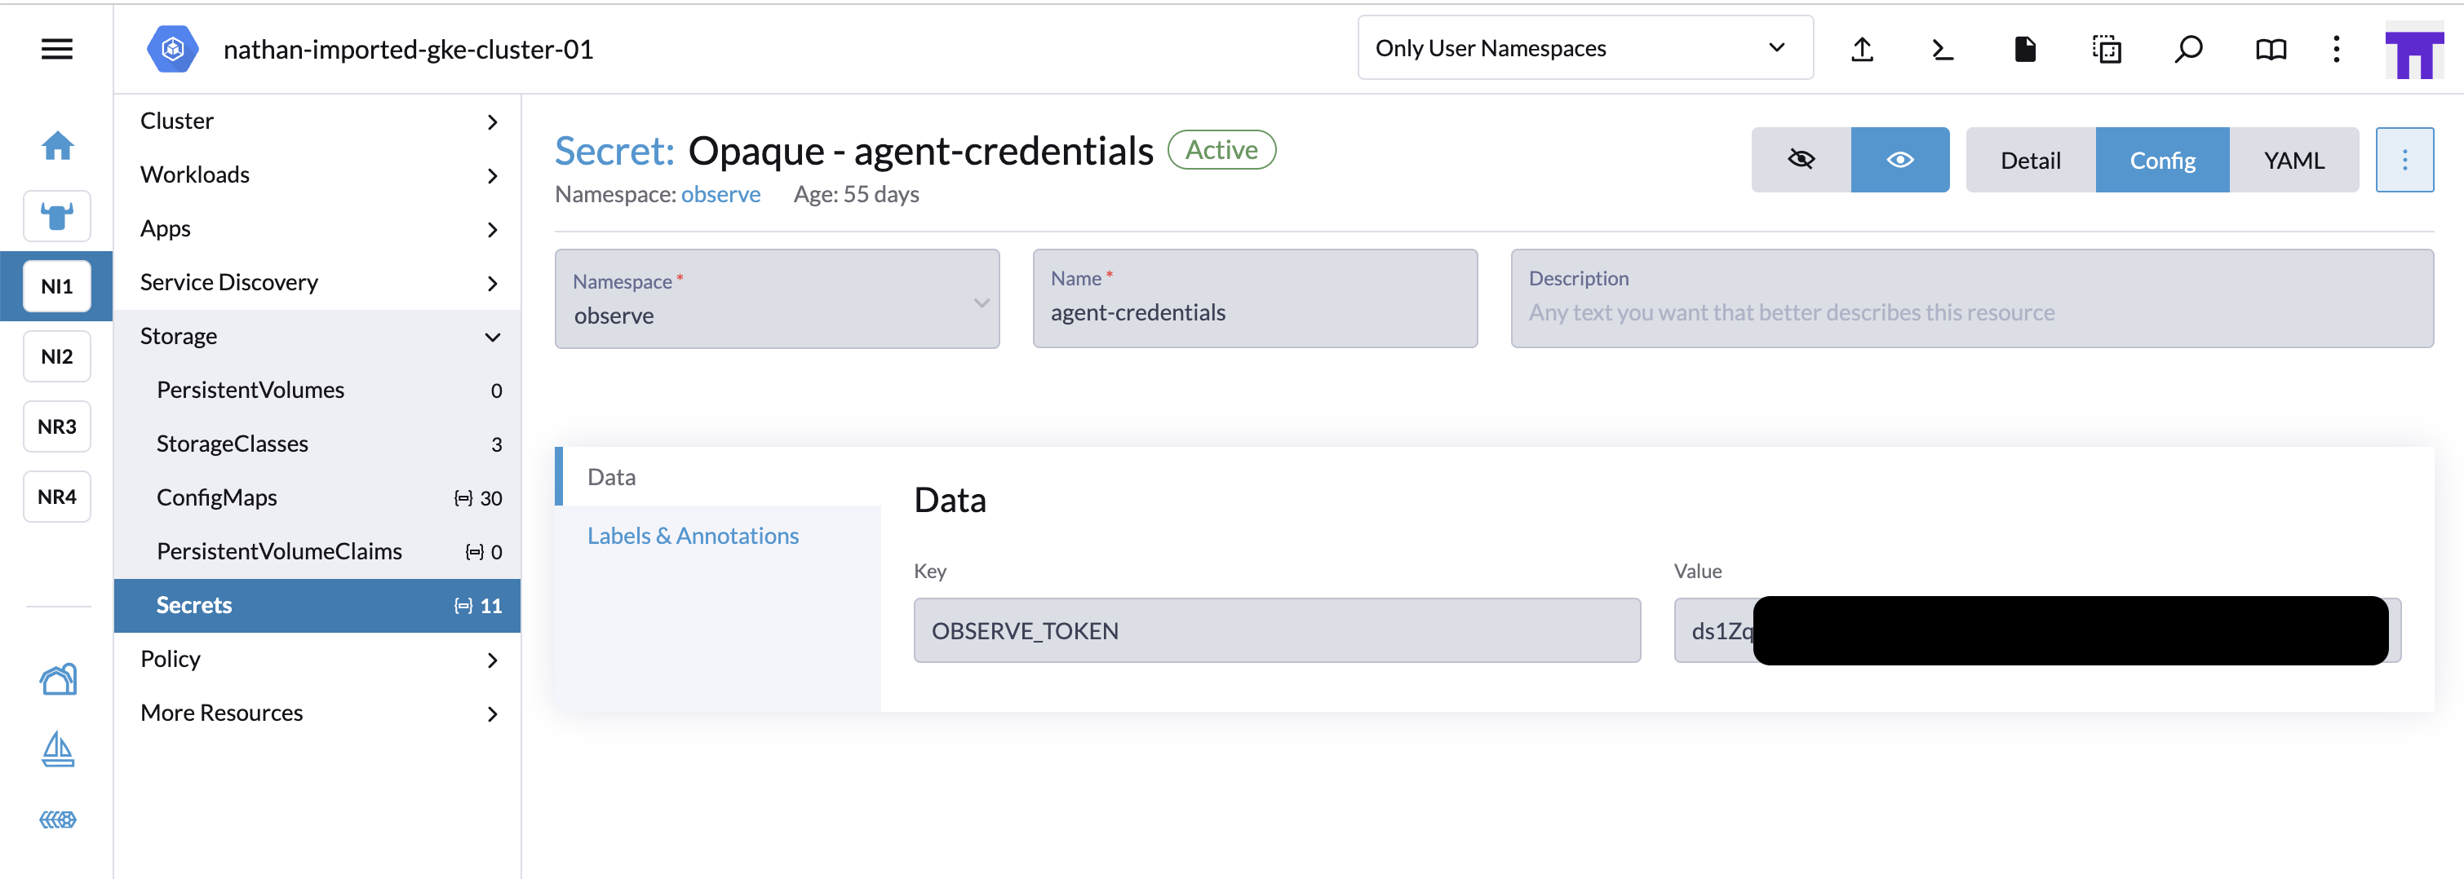2464x879 pixels.
Task: Click the Home icon in sidebar
Action: pyautogui.click(x=57, y=146)
